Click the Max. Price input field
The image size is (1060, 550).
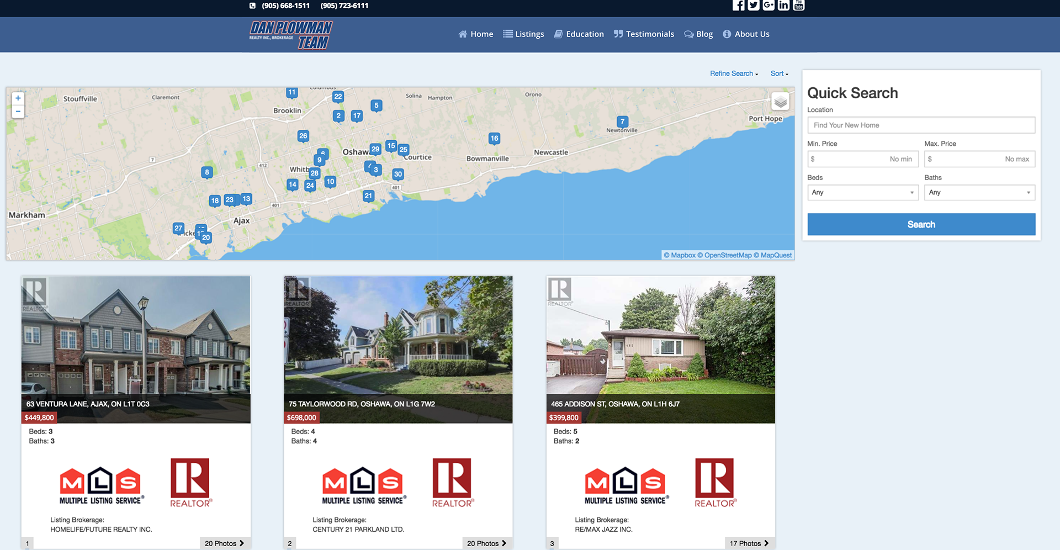pos(979,159)
